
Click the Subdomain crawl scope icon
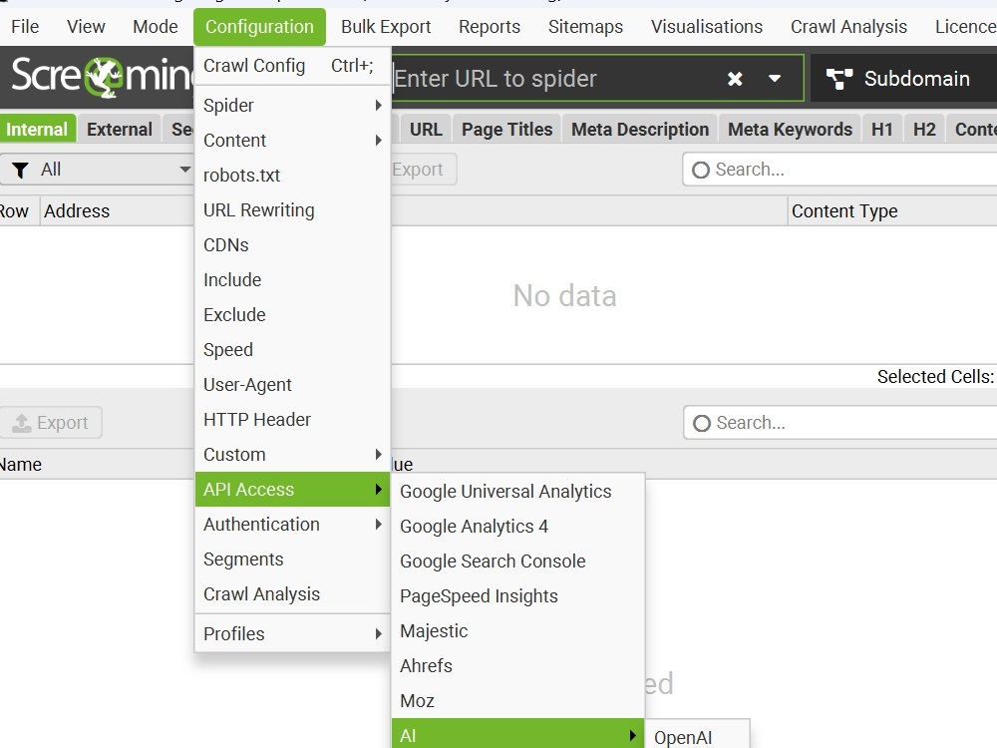coord(838,79)
